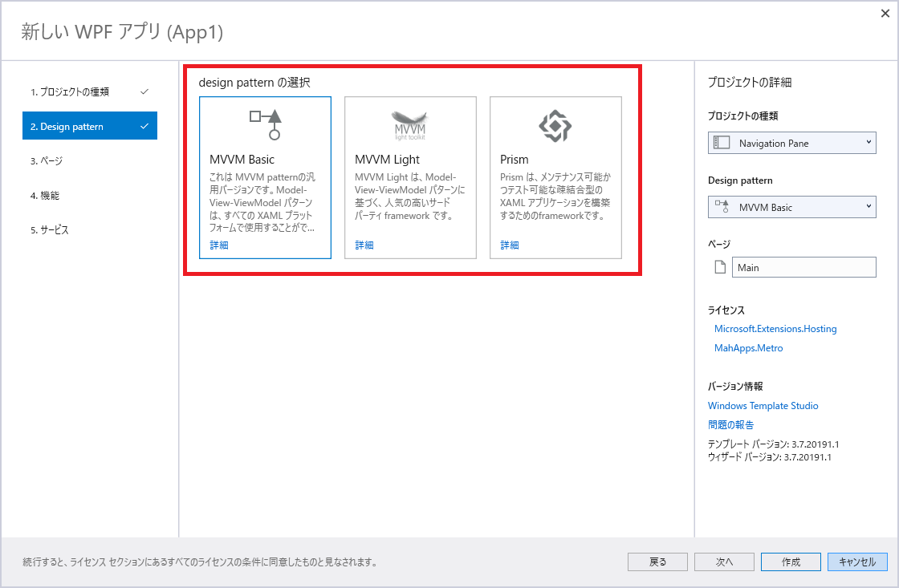Go to step 5. サービス
This screenshot has width=899, height=588.
(90, 229)
